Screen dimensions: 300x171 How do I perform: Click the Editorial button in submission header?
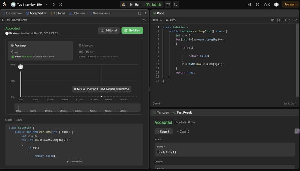click(109, 31)
